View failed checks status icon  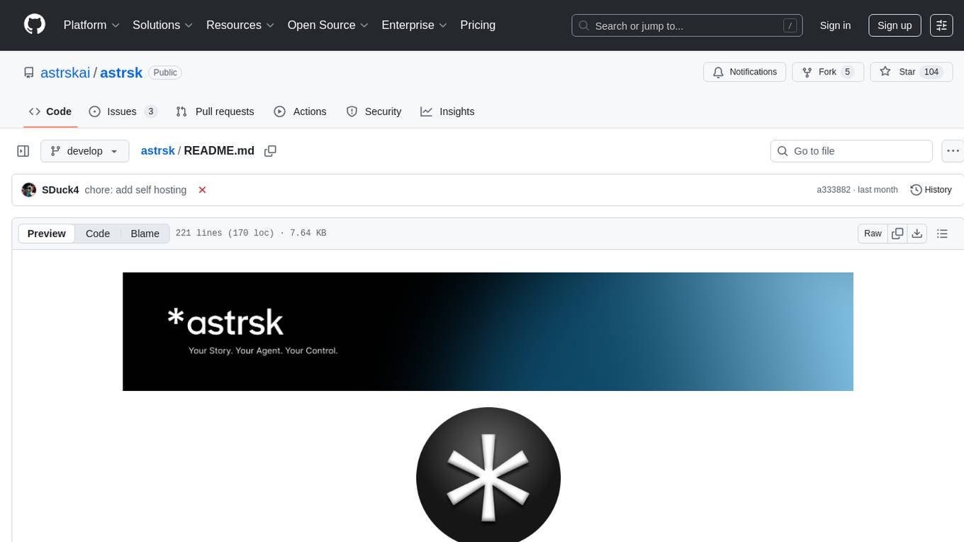tap(202, 189)
